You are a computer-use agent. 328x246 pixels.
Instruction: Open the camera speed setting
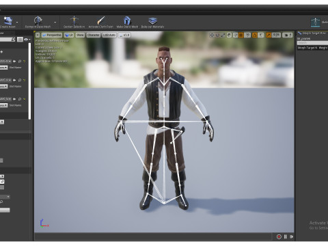288,35
